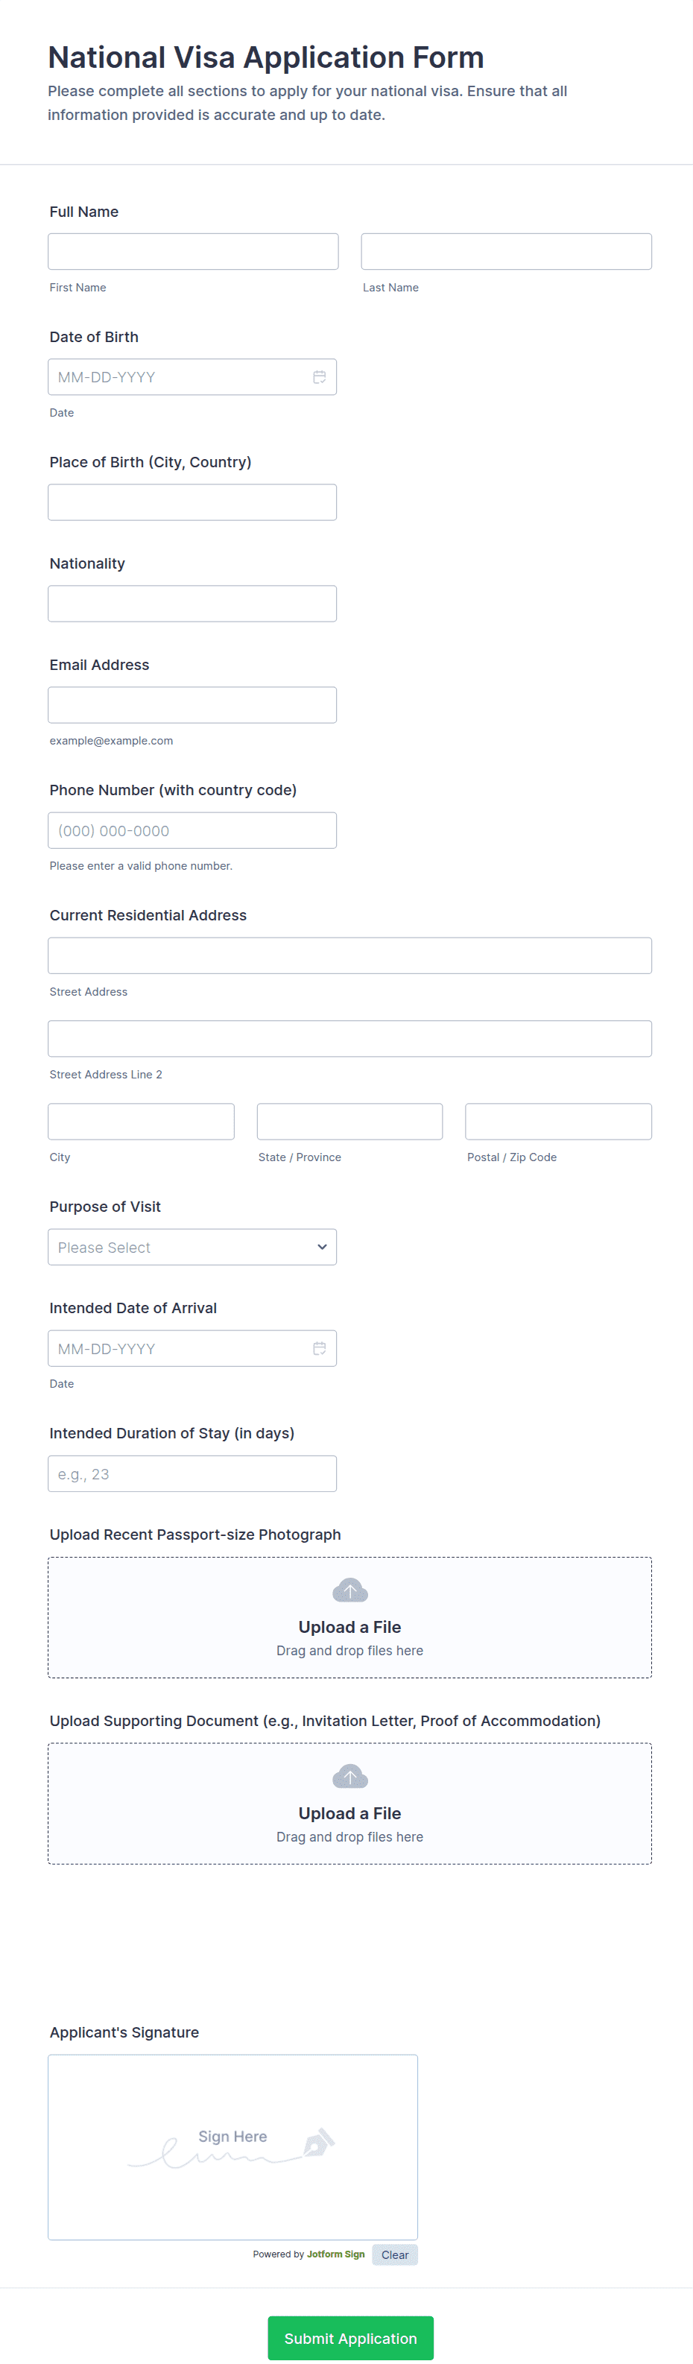Open the Intended Date of Arrival calendar
This screenshot has height=2364, width=693.
pos(318,1348)
